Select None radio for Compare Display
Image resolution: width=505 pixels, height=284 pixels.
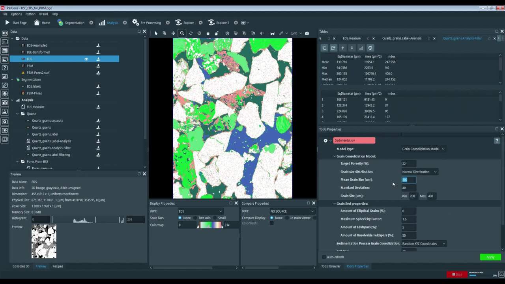pyautogui.click(x=272, y=218)
